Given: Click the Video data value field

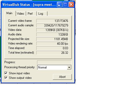Looking at the screenshot, I should [52, 30].
